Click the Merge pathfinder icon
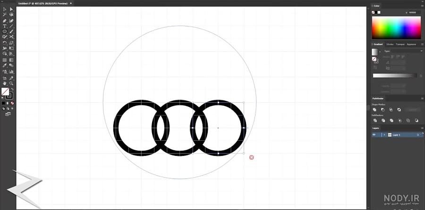Image resolution: width=425 pixels, height=210 pixels. click(x=391, y=121)
